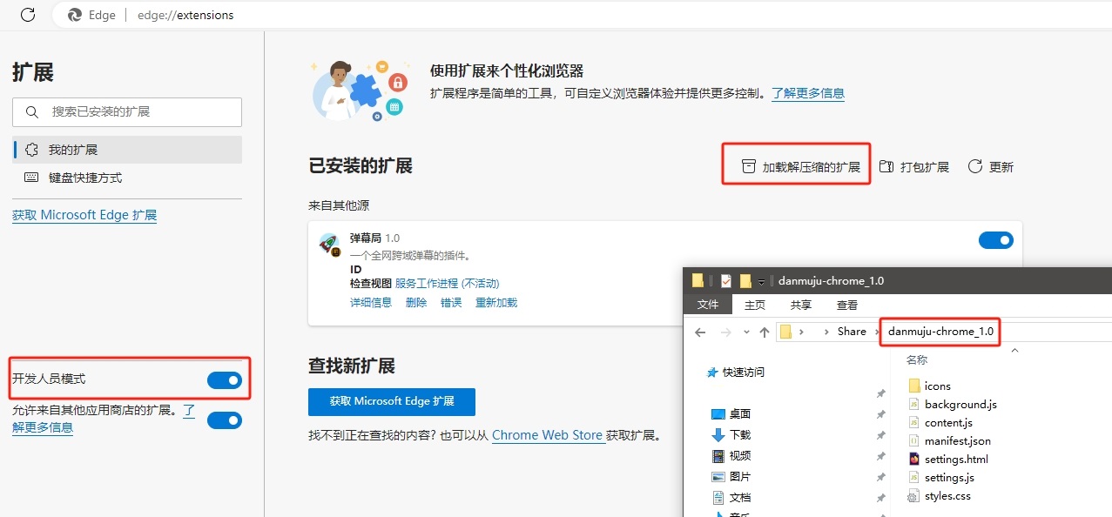Click the 更新 update extensions icon

tap(975, 166)
